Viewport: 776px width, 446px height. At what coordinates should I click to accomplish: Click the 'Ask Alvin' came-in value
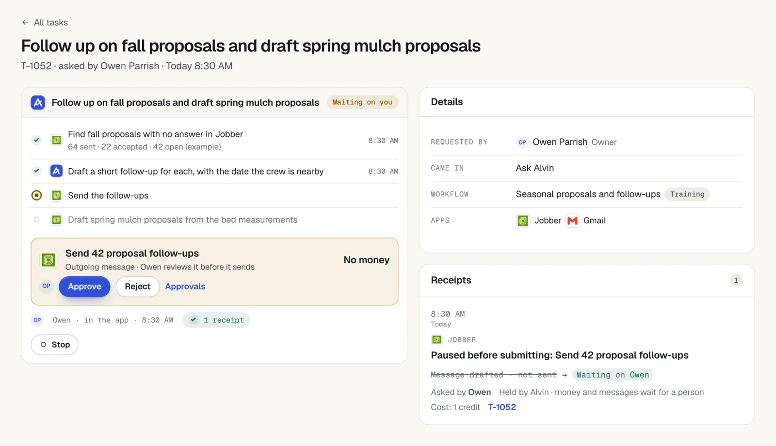tap(535, 168)
